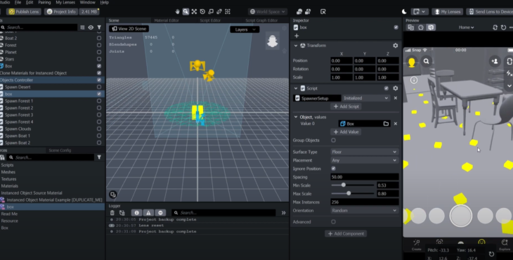Clear the Logger with the trash icon
This screenshot has width=513, height=260.
pyautogui.click(x=112, y=213)
